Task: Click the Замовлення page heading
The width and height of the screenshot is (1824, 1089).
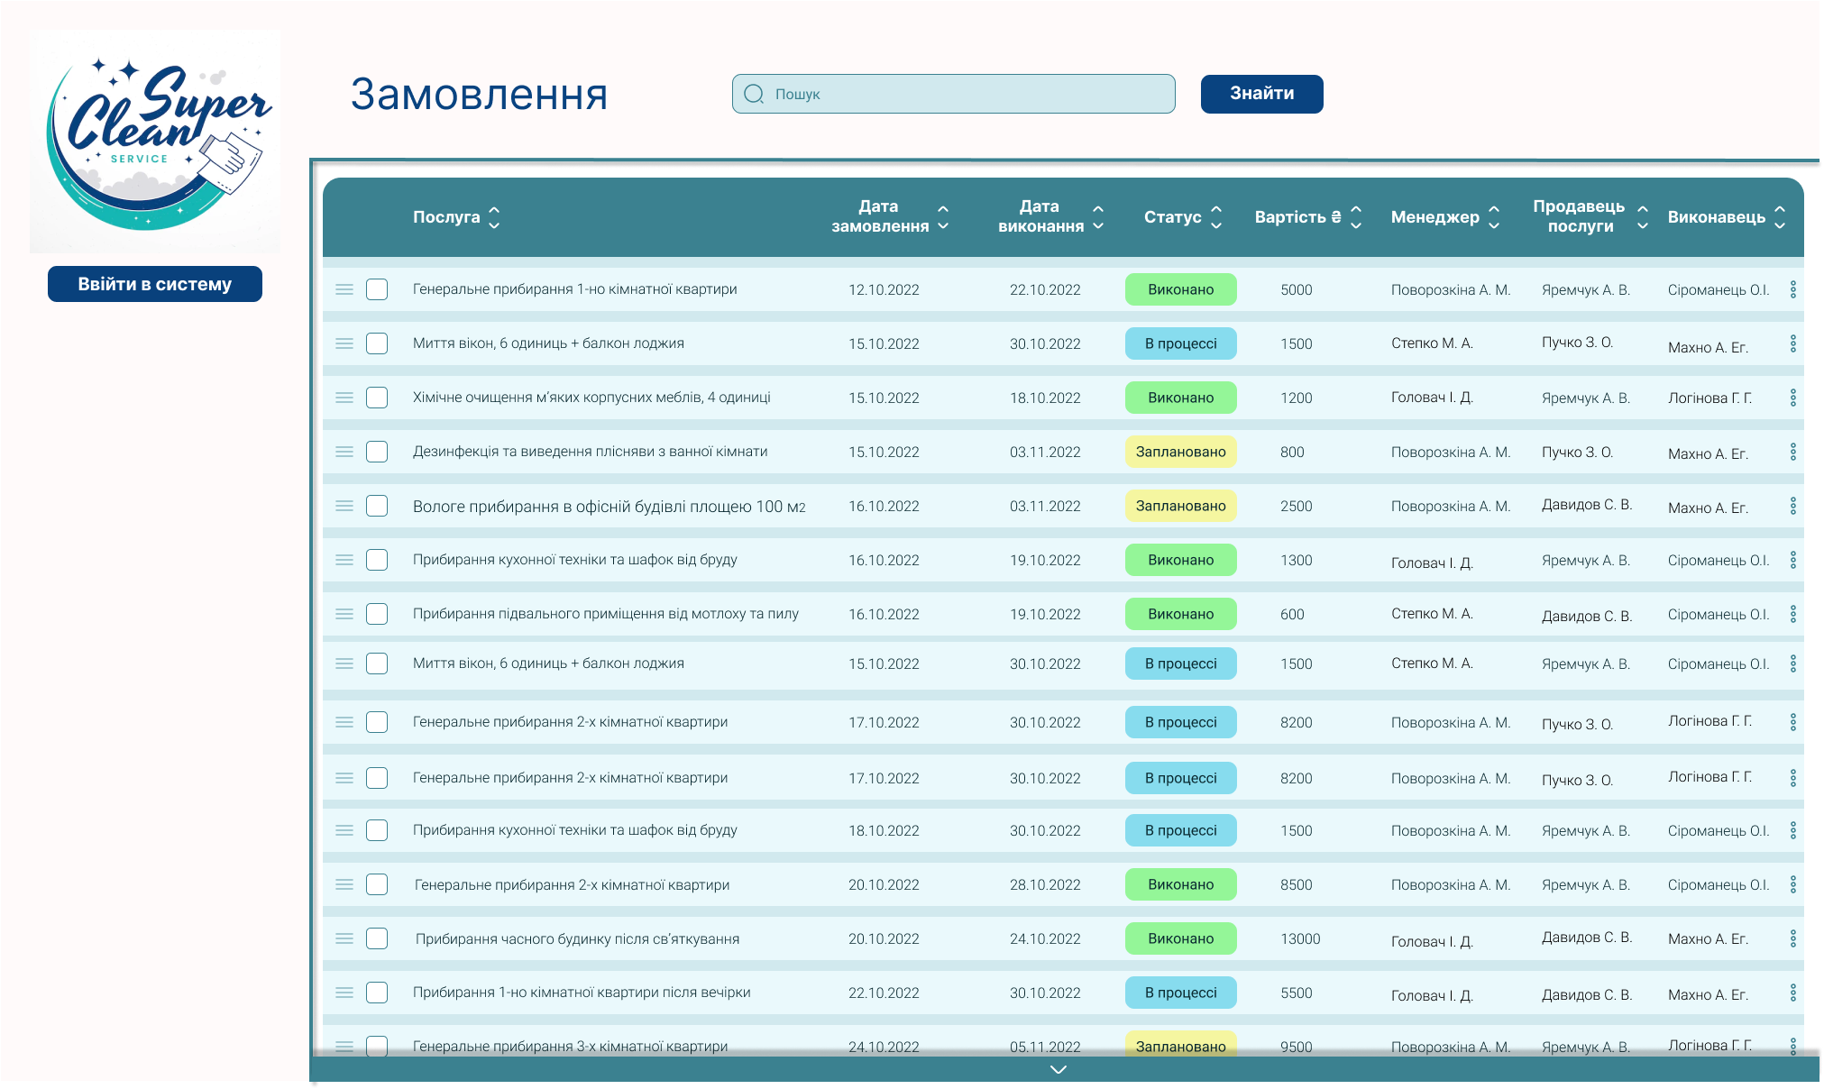Action: (x=479, y=95)
